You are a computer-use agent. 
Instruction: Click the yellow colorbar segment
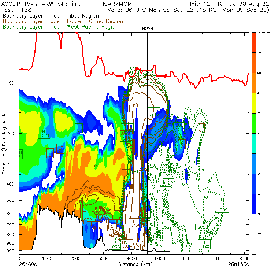254,103
